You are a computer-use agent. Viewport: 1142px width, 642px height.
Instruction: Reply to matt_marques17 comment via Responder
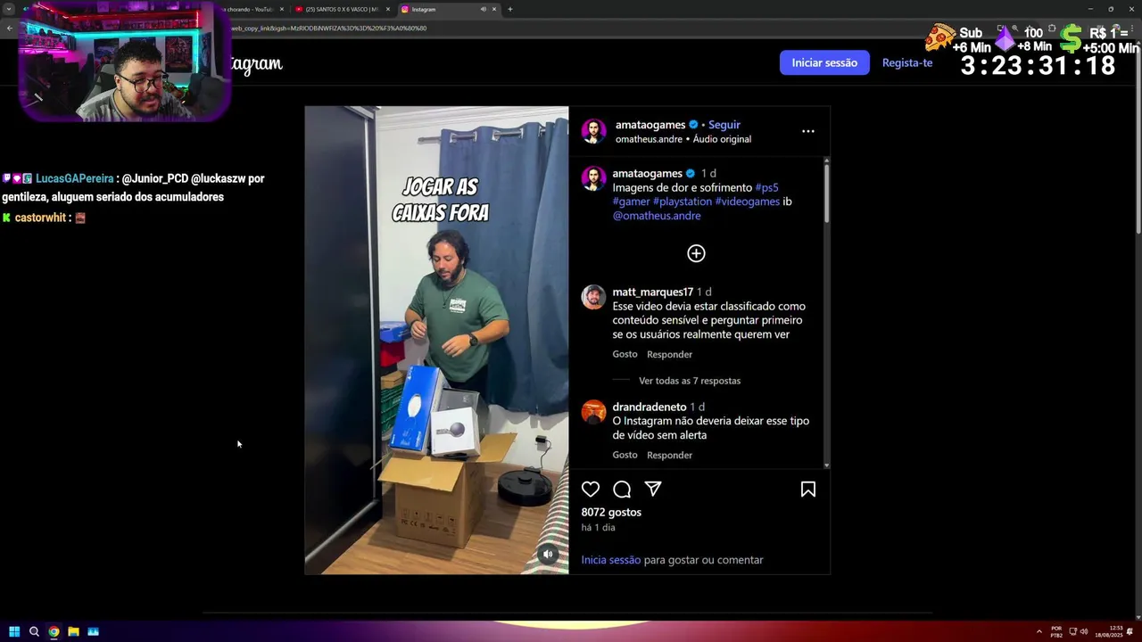(669, 354)
